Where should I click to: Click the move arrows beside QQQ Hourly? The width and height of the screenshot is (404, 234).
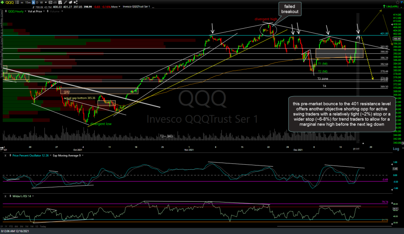pyautogui.click(x=5, y=11)
